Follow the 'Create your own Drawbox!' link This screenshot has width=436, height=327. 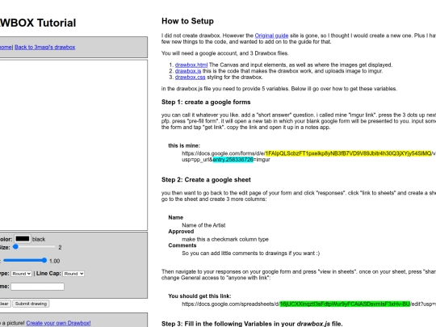coord(58,323)
